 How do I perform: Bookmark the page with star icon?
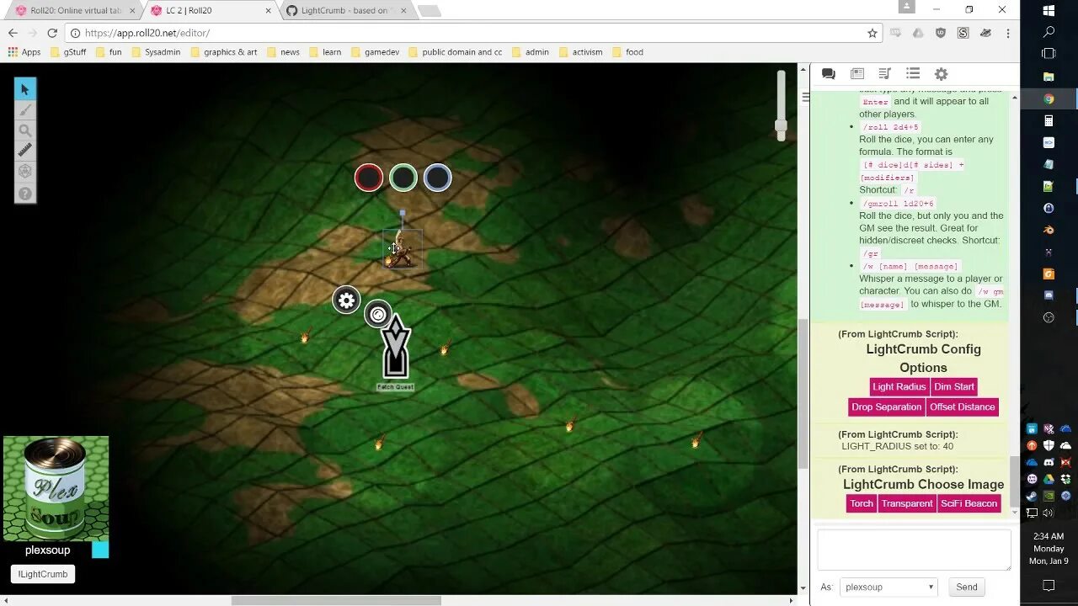coord(873,33)
